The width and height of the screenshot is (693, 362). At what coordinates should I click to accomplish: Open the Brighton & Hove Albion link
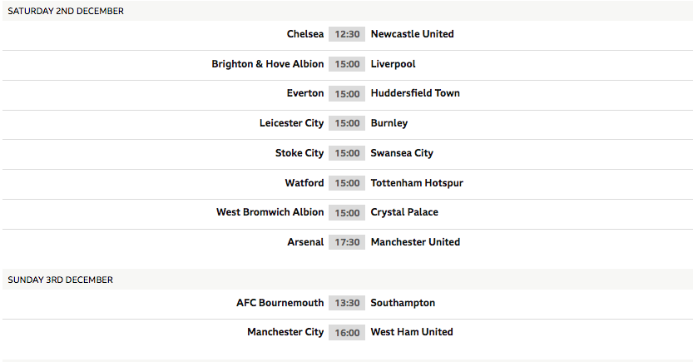267,64
